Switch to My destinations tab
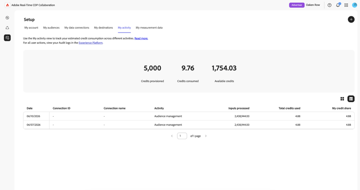360x190 pixels. 103,27
